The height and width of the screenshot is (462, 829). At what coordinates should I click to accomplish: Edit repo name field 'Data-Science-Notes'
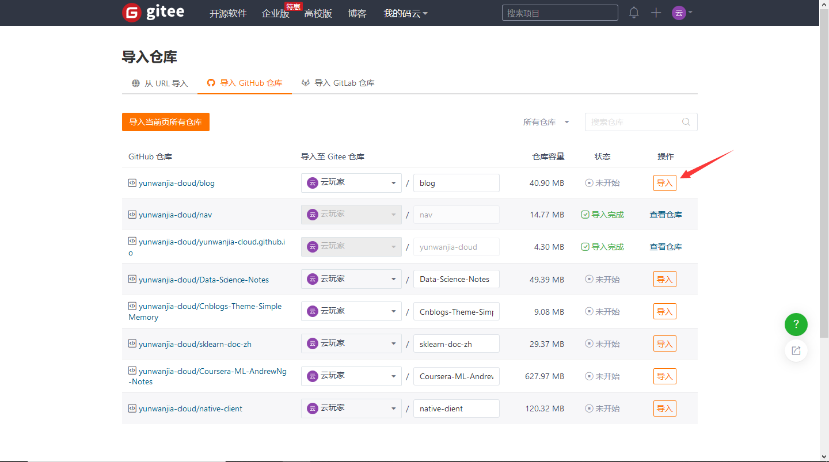point(457,279)
